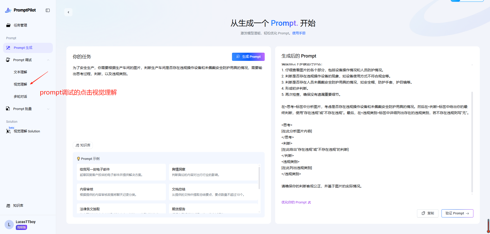The height and width of the screenshot is (234, 490).
Task: Open 知识库 at the sidebar bottom
Action: pos(18,206)
